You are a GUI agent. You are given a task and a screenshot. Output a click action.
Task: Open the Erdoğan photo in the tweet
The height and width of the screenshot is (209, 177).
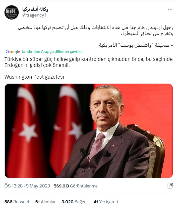89,131
